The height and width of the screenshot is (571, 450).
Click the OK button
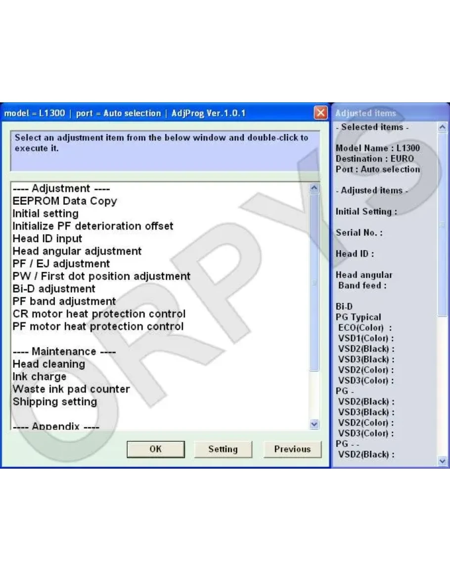click(x=156, y=449)
